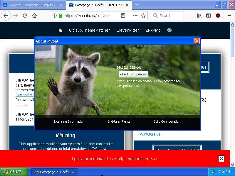Click the page scrollbar up arrow
The height and width of the screenshot is (176, 235).
click(232, 24)
